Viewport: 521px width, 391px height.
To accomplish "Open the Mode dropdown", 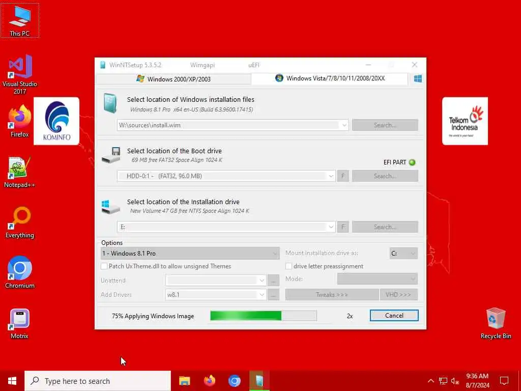I will click(x=377, y=278).
